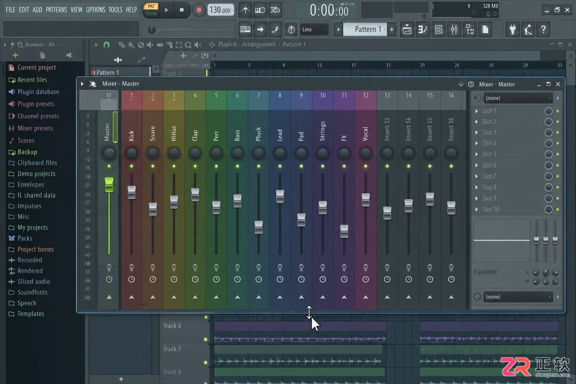Click the up arrow on Master track

point(109,297)
